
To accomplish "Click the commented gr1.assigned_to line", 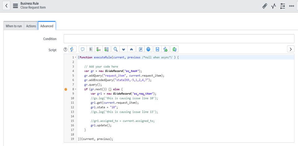I will pos(123,121).
